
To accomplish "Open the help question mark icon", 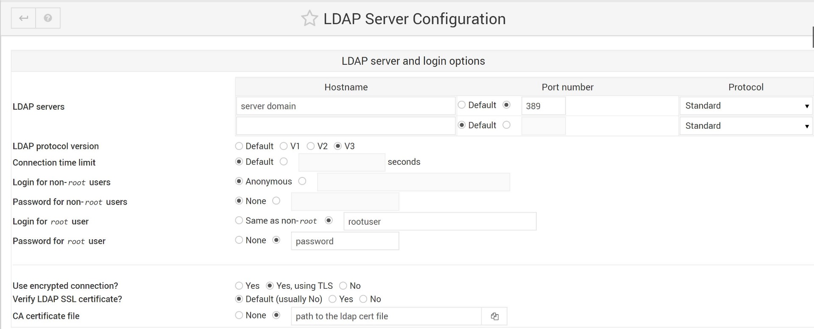I will point(48,18).
